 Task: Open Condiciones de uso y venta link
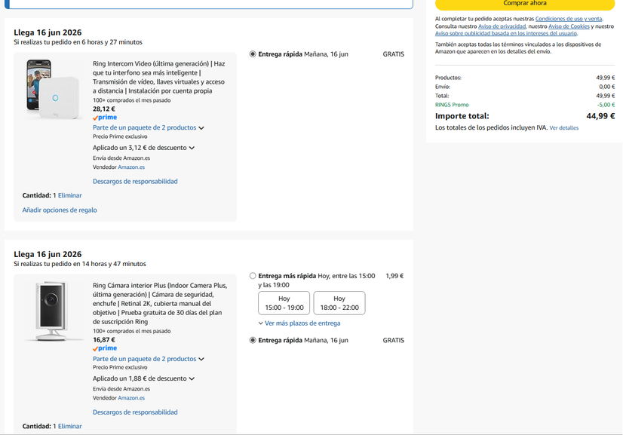coord(569,19)
